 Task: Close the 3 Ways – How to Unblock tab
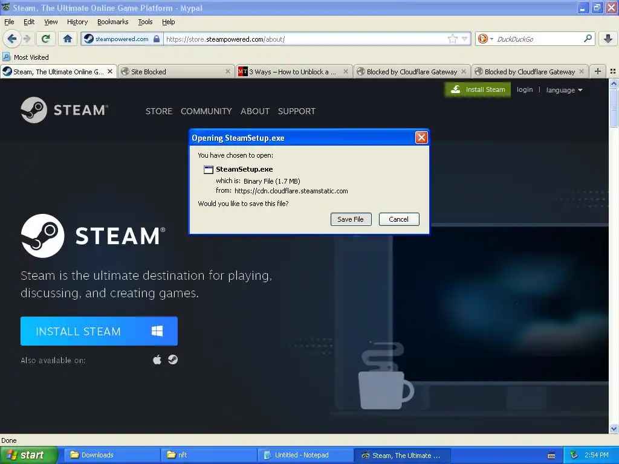point(345,71)
